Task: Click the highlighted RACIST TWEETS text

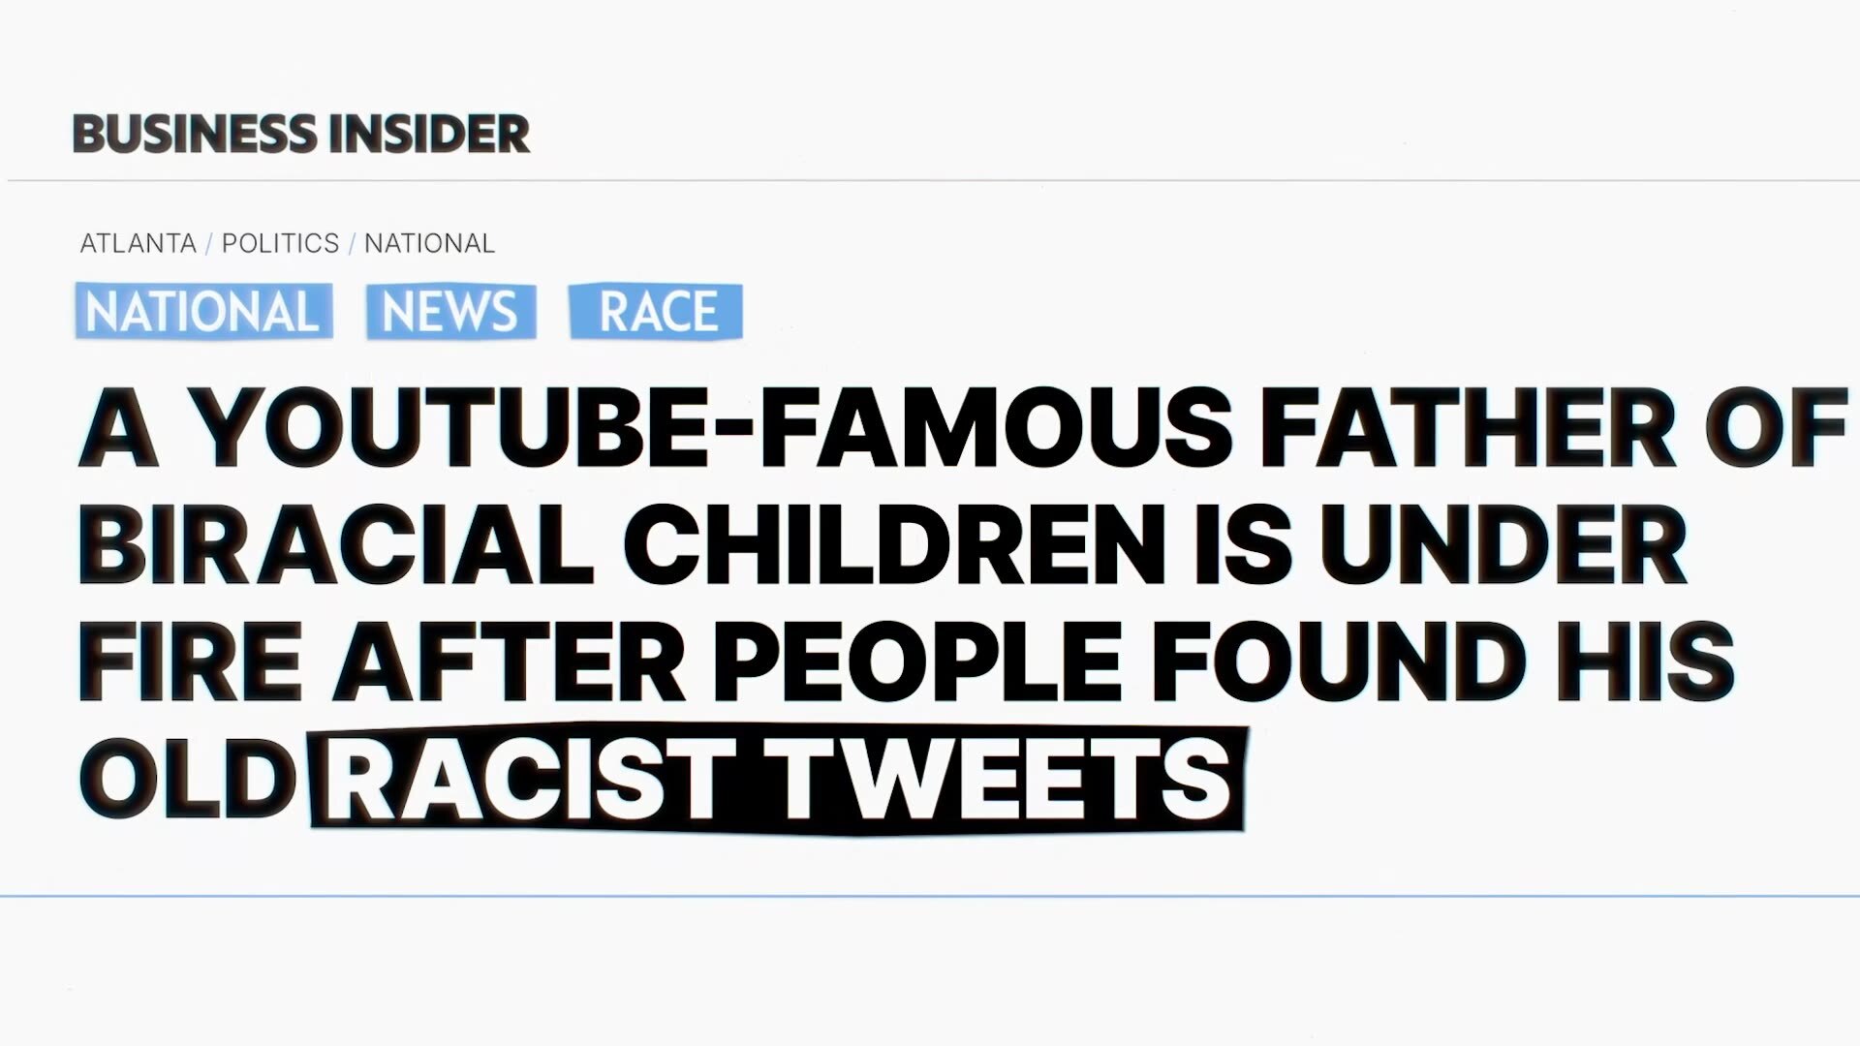Action: [x=777, y=779]
